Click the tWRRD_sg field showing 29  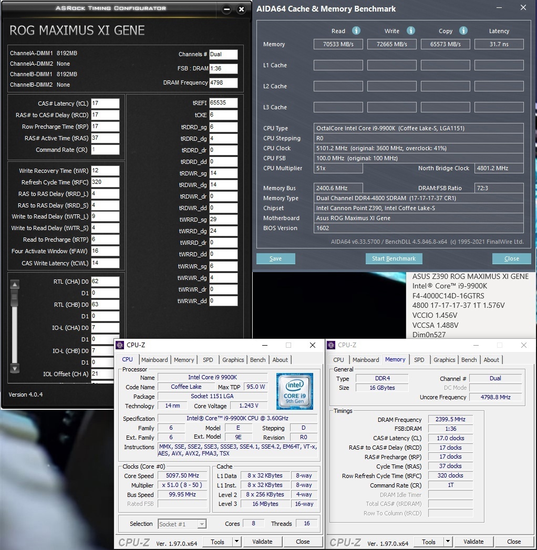click(223, 220)
